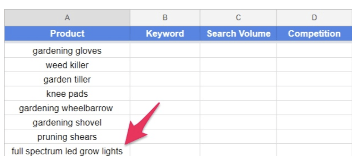Image resolution: width=358 pixels, height=163 pixels.
Task: Select the garden tiller cell
Action: tap(67, 79)
